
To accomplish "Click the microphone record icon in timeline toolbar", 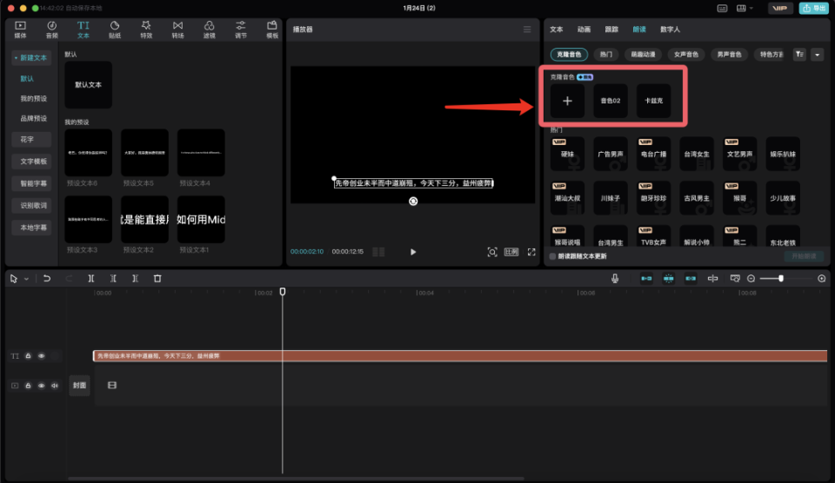I will coord(615,278).
